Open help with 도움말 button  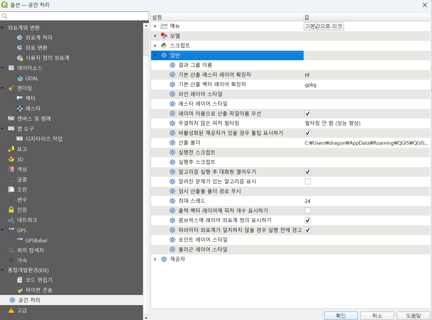[413, 315]
